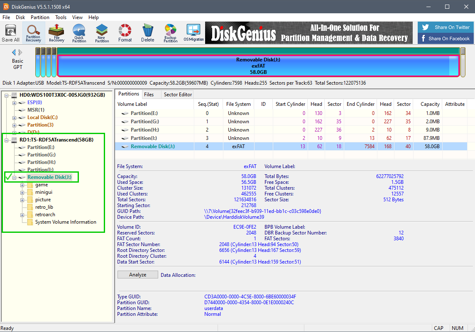Collapse the Removable Disk(J:) node
The height and width of the screenshot is (332, 475).
pyautogui.click(x=14, y=178)
